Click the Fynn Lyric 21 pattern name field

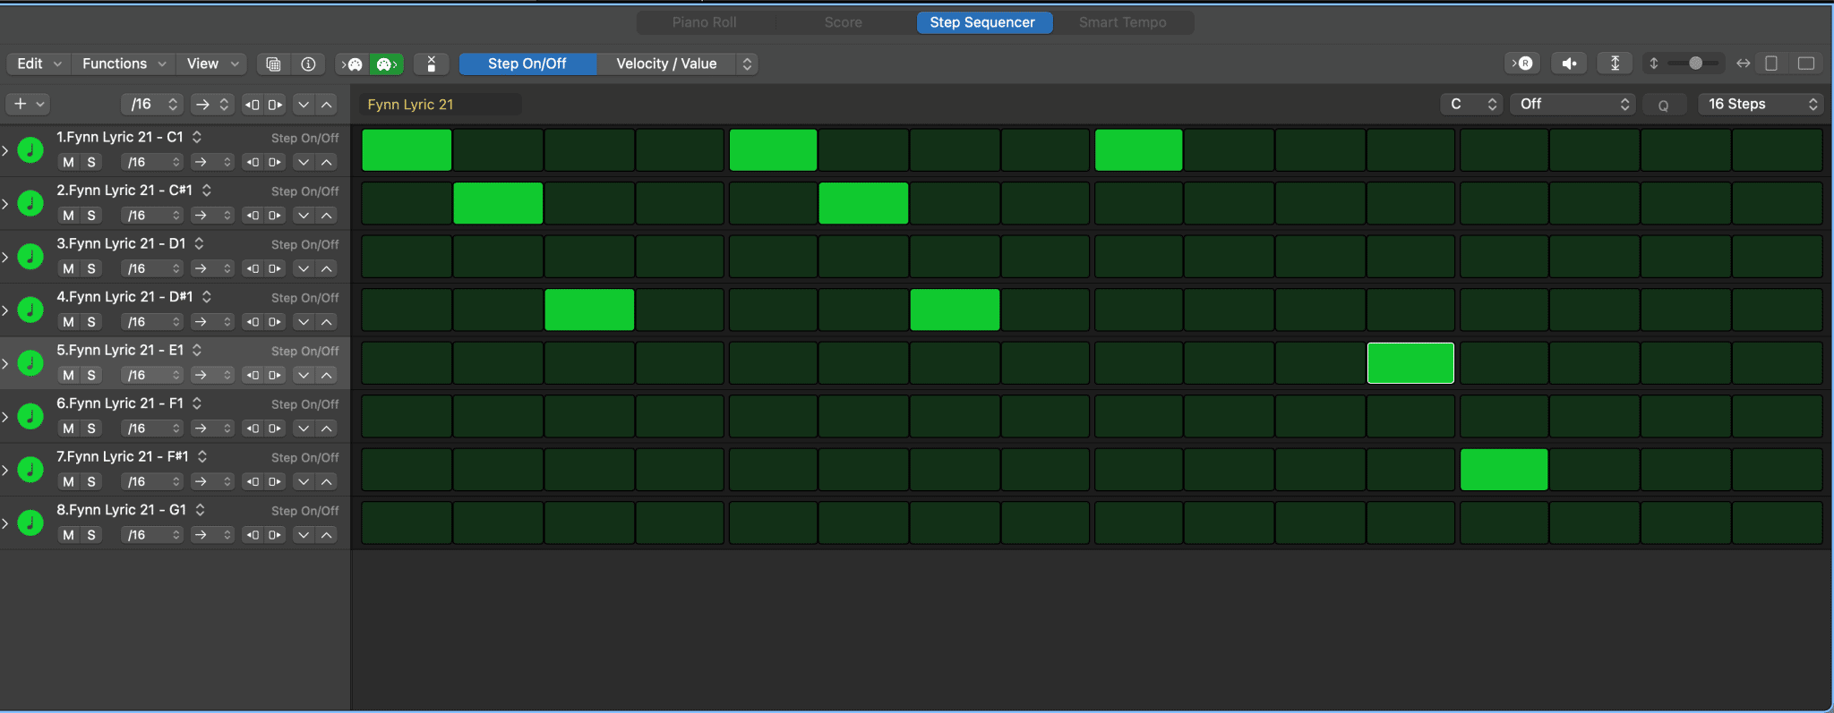[440, 105]
